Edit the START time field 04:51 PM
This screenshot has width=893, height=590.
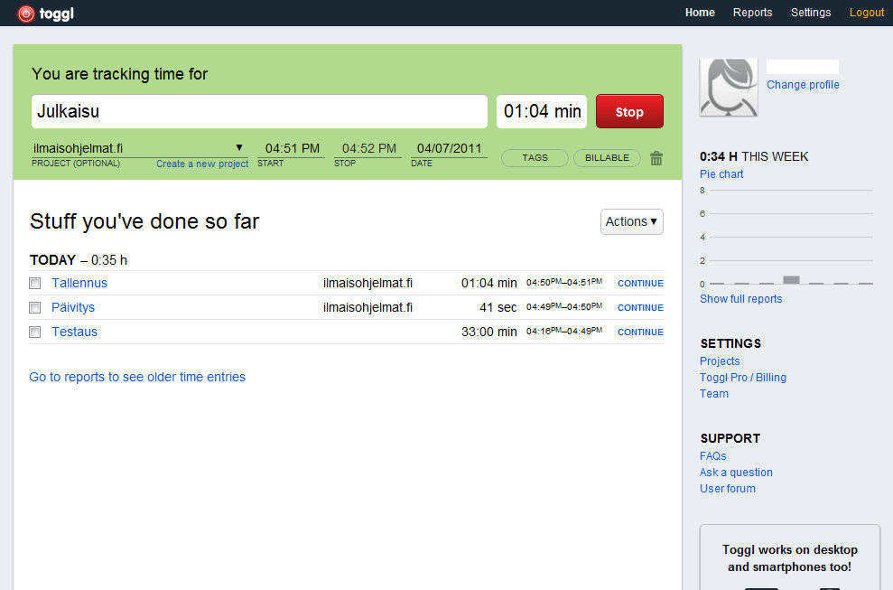(292, 149)
